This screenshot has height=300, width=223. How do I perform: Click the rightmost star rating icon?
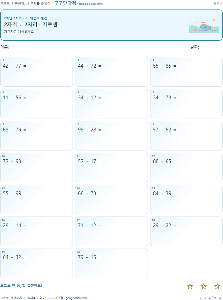click(x=217, y=286)
